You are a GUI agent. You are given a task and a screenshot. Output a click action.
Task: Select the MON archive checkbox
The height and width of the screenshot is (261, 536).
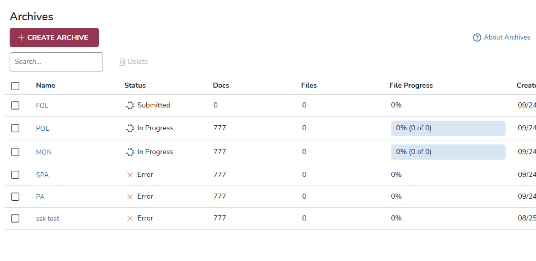coord(15,152)
